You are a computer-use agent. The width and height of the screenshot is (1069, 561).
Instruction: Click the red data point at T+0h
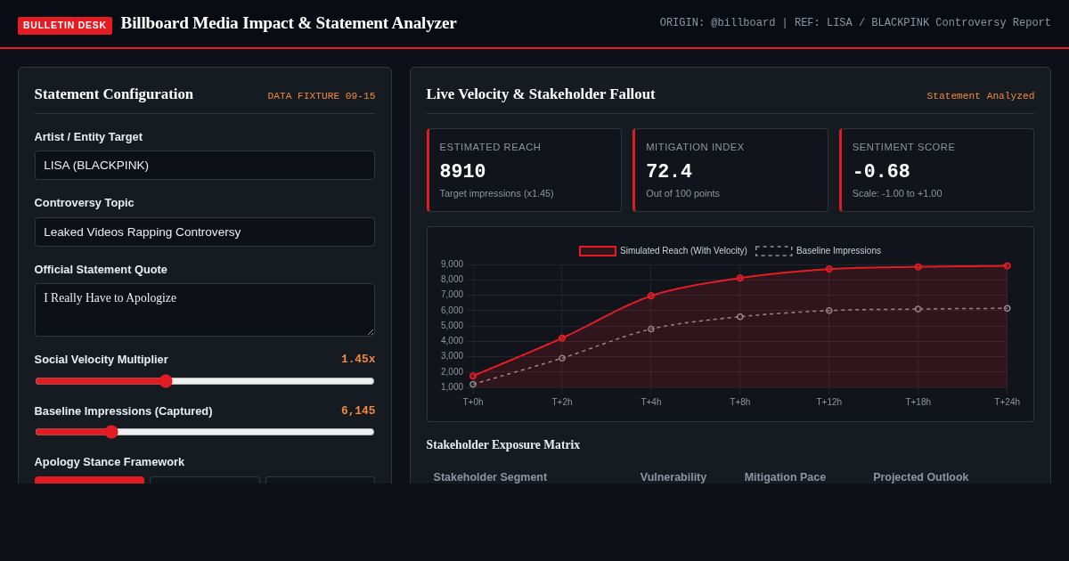point(473,376)
